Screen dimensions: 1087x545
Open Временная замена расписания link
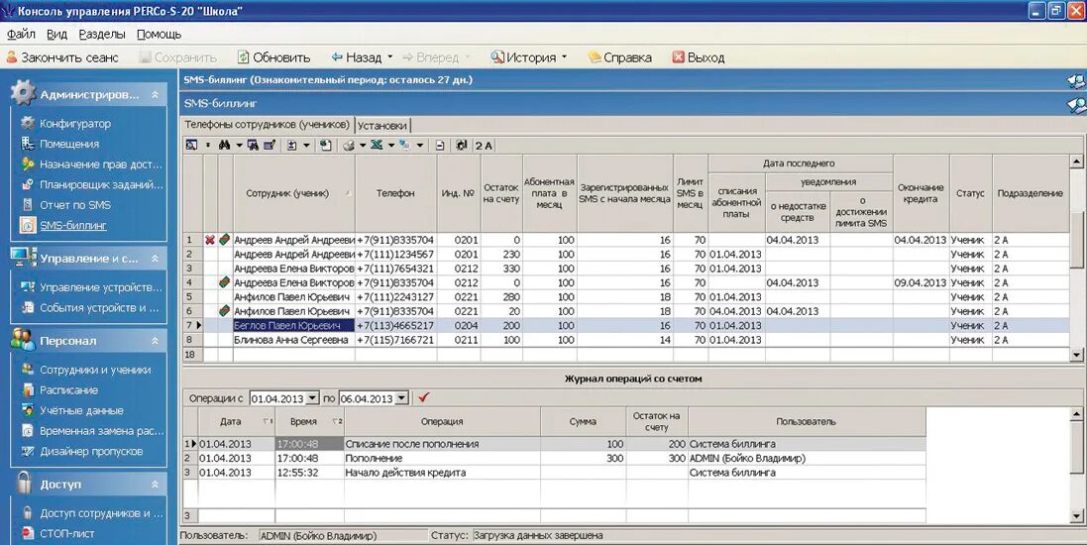click(101, 431)
